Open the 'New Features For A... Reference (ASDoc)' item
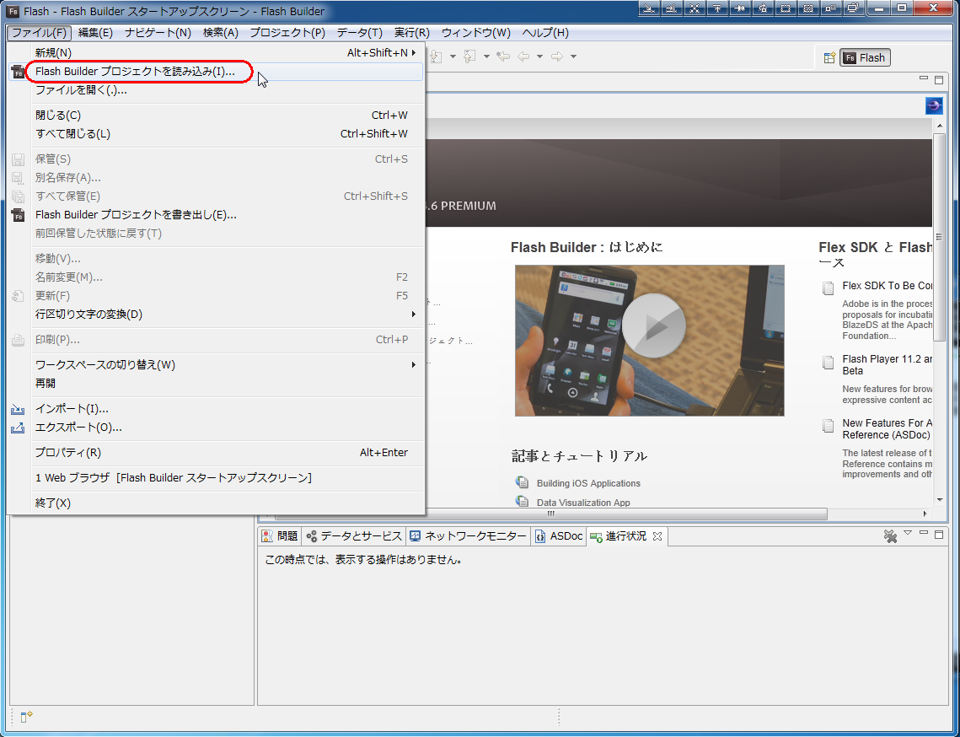 [888, 429]
